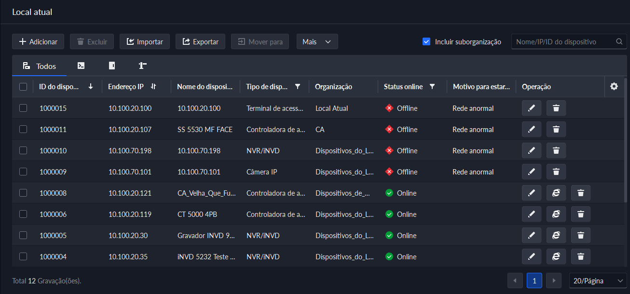The image size is (630, 294).
Task: Focus the Nome/IP/ID do dispositivo search field
Action: point(562,41)
